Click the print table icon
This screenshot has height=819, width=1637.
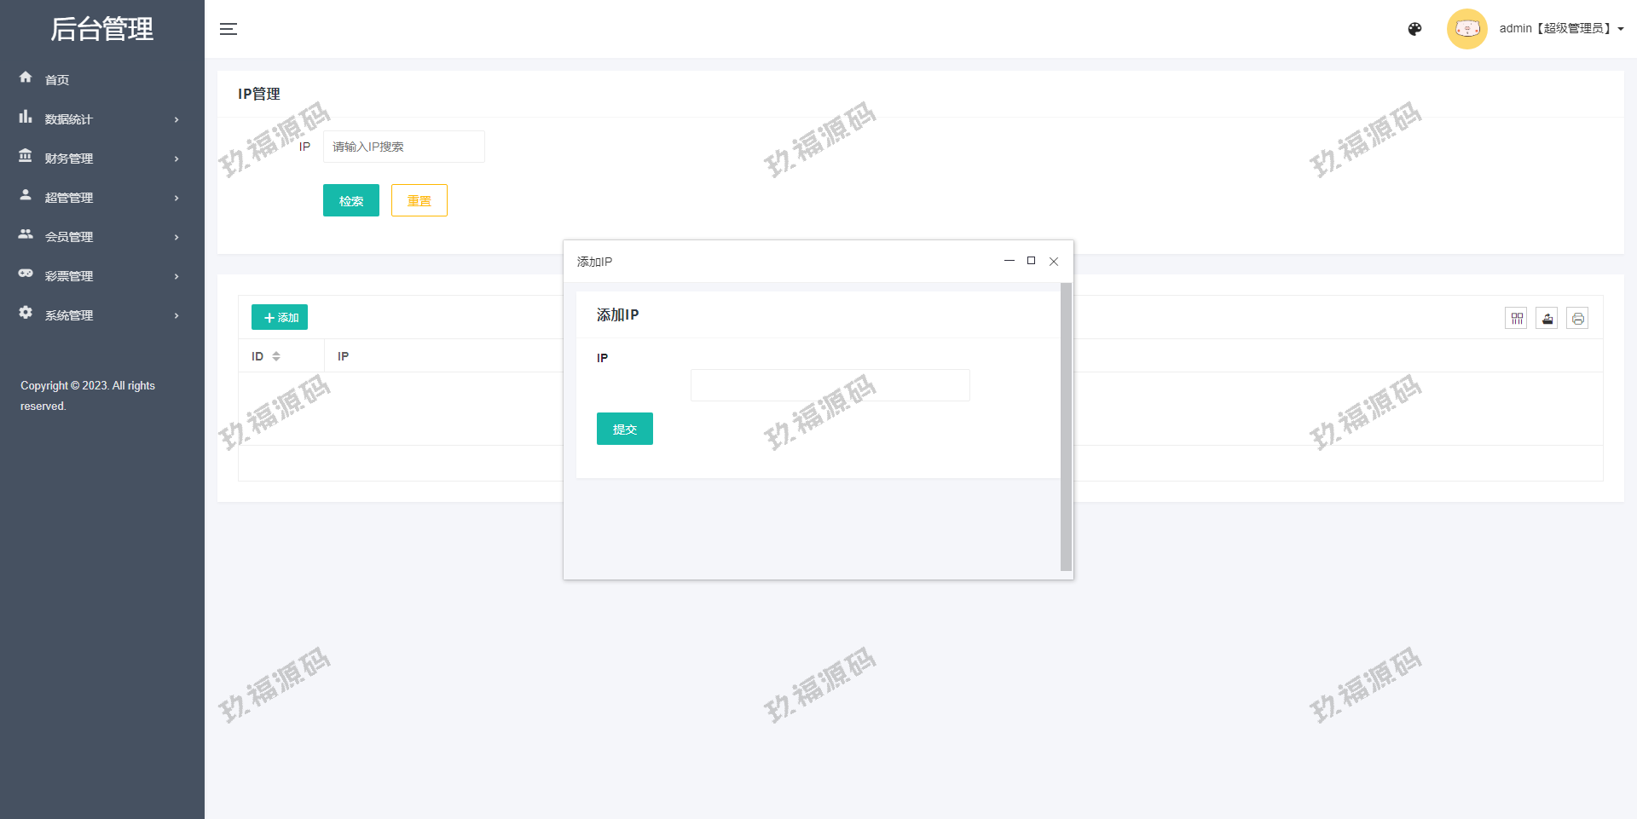pyautogui.click(x=1577, y=319)
